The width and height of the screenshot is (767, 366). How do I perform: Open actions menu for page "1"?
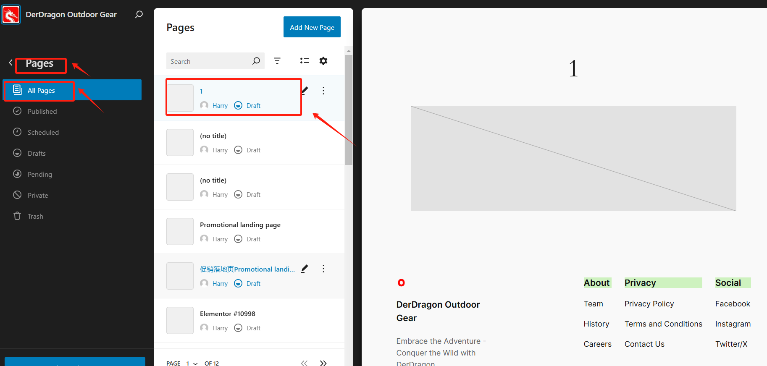[x=323, y=91]
